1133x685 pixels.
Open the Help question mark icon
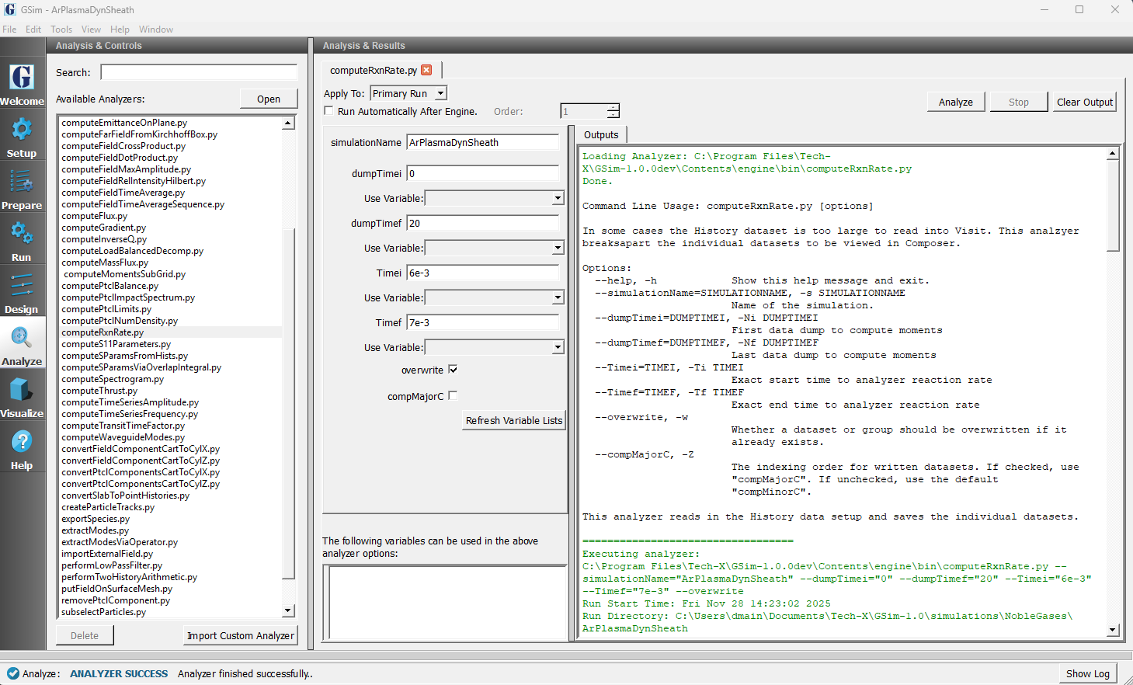pyautogui.click(x=22, y=442)
